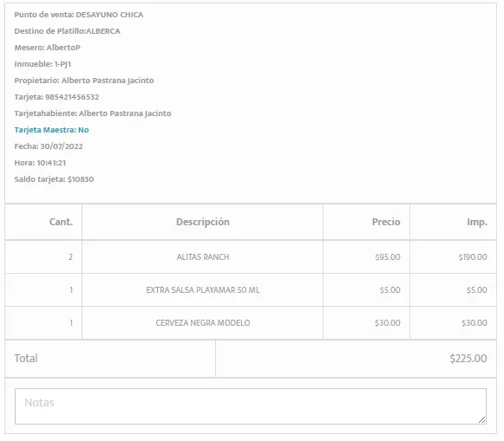The image size is (504, 441).
Task: Click the Tarjeta number 985421456532
Action: [x=72, y=97]
